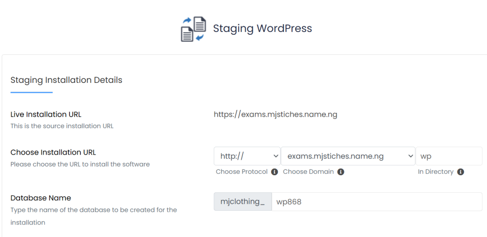Click the Staging Installation Details heading
487x237 pixels.
(66, 80)
